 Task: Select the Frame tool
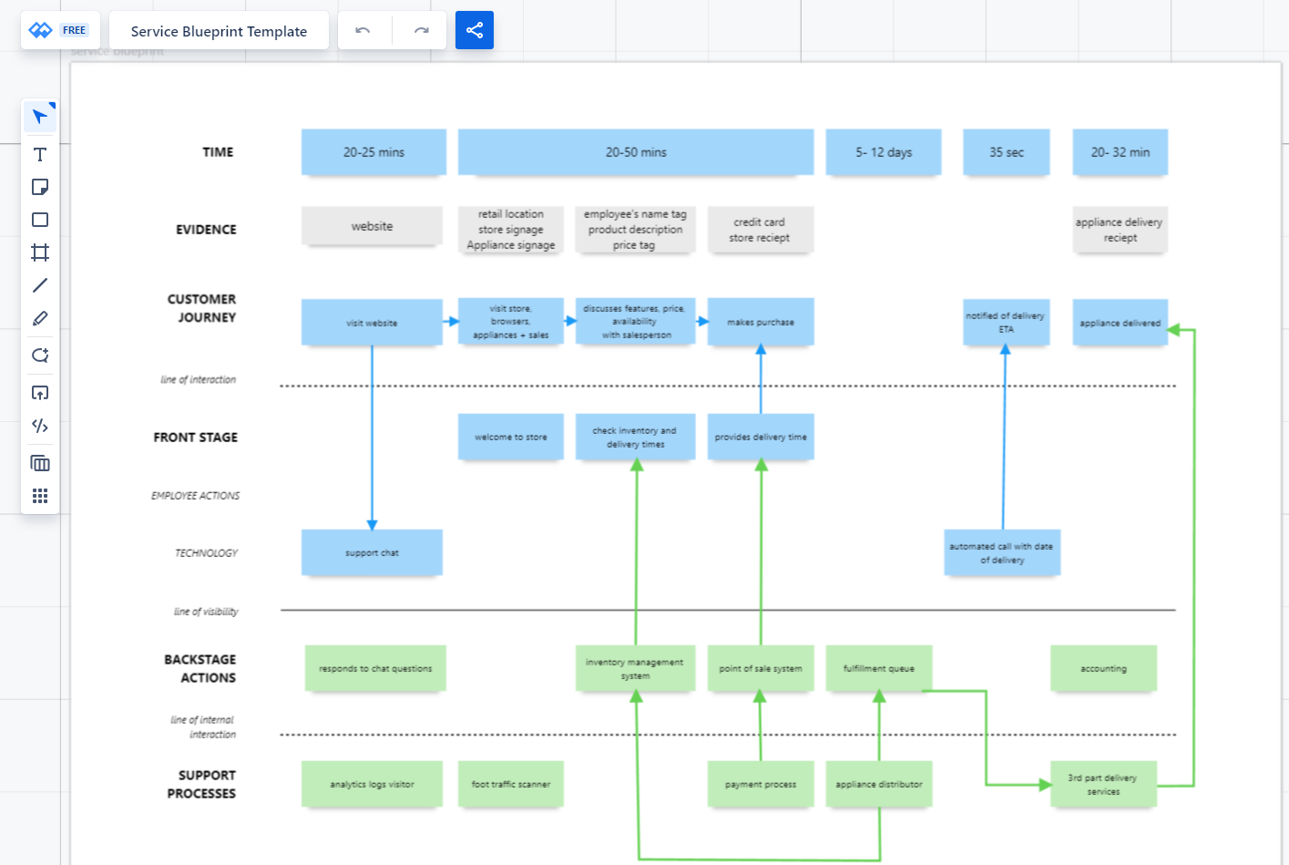click(39, 252)
